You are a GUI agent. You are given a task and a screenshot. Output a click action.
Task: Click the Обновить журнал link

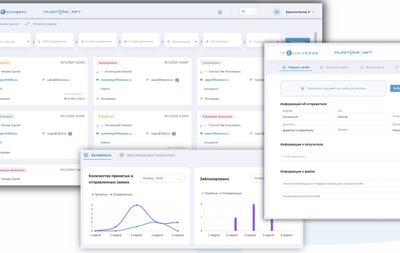point(44,24)
